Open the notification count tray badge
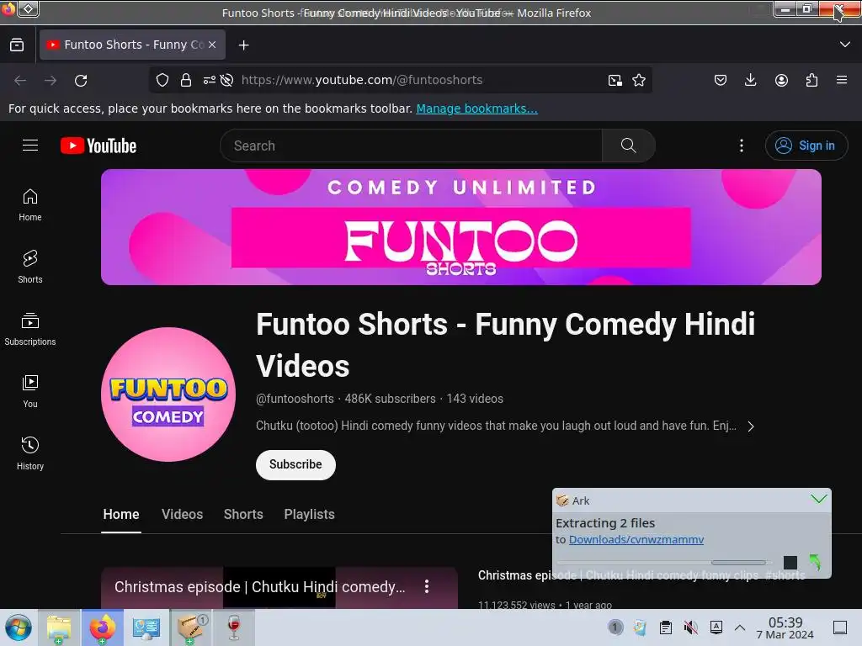This screenshot has height=646, width=862. [615, 627]
